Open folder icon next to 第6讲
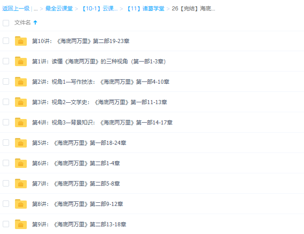 [21, 163]
